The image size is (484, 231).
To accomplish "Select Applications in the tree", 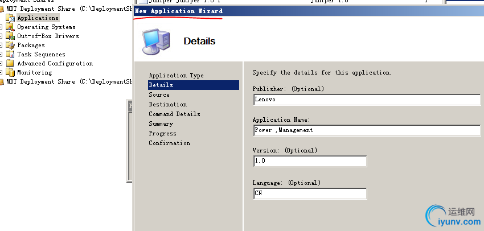I will (x=38, y=18).
